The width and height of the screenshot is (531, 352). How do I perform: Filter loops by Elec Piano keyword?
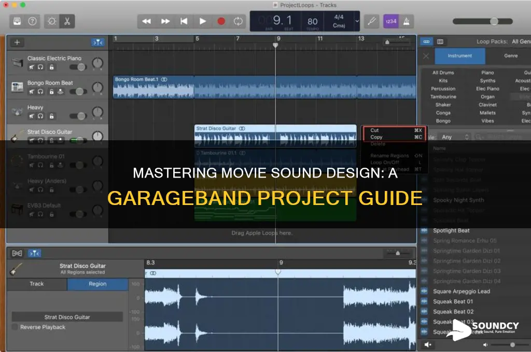pos(487,89)
